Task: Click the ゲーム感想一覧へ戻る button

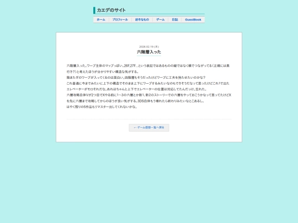Action: click(x=149, y=128)
